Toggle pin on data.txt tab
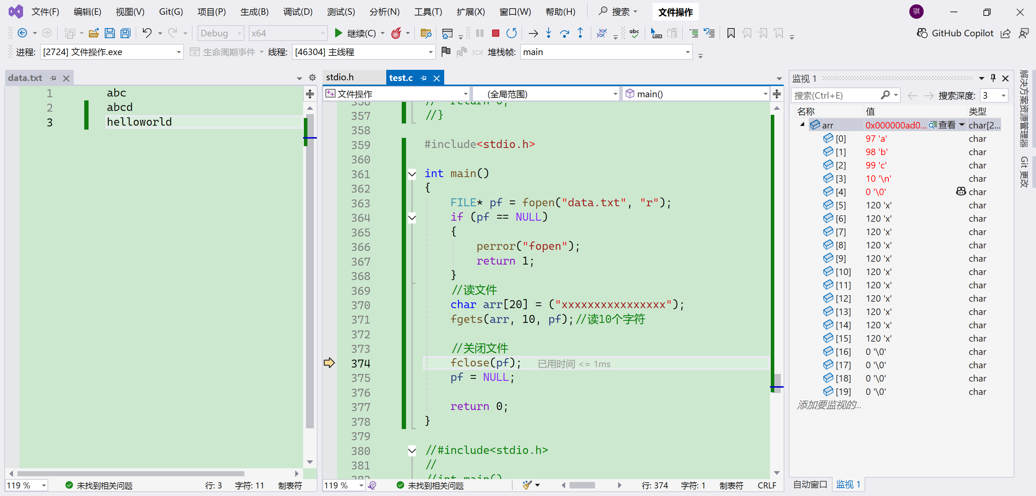1036x496 pixels. pos(53,78)
